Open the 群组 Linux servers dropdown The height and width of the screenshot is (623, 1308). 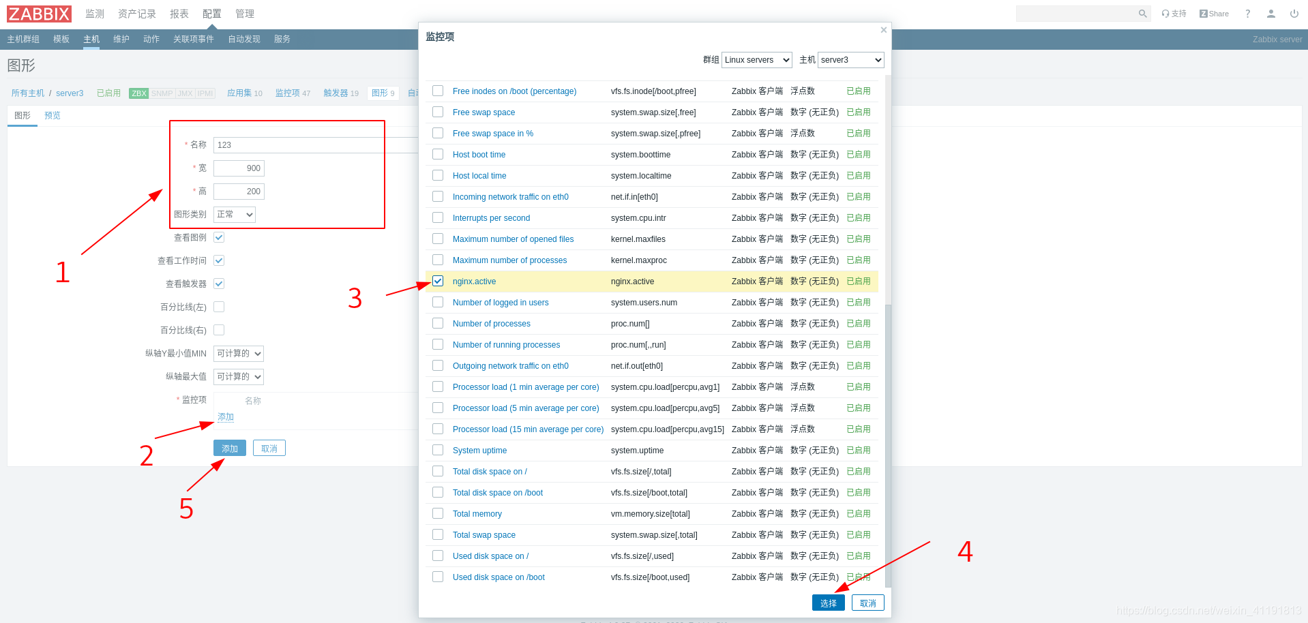[757, 60]
